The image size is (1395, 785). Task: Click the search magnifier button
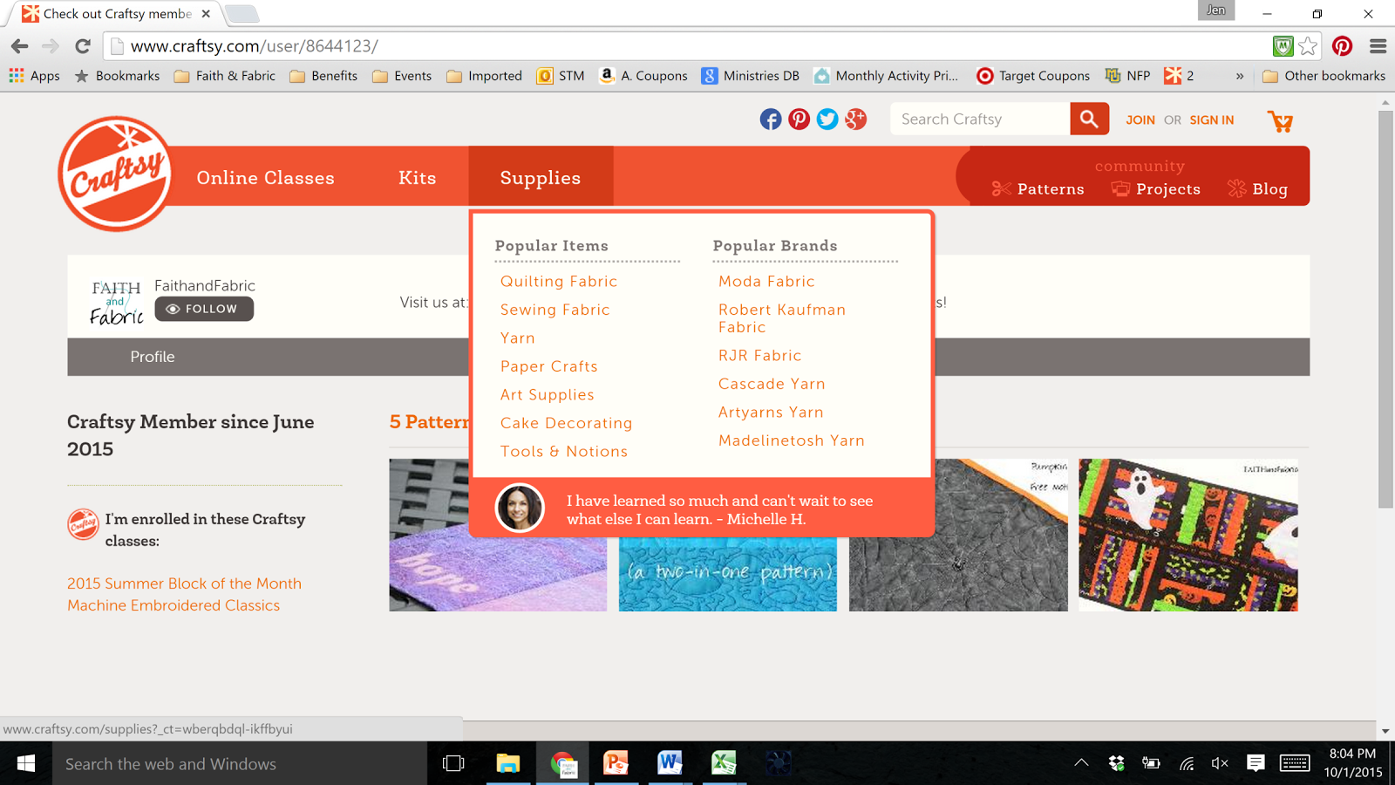coord(1089,119)
